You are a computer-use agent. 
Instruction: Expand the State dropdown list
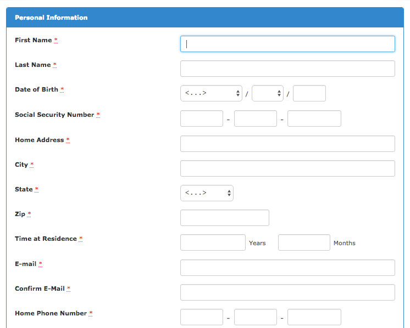click(207, 193)
